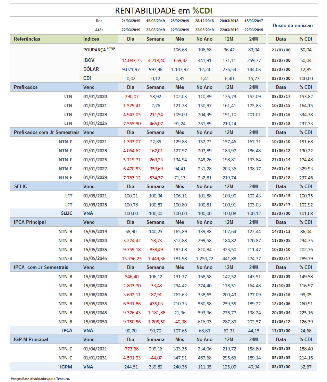This screenshot has width=327, height=382.
Task: Click NTN-C 01/01/2031 % CDI value 214,16
Action: (x=306, y=358)
